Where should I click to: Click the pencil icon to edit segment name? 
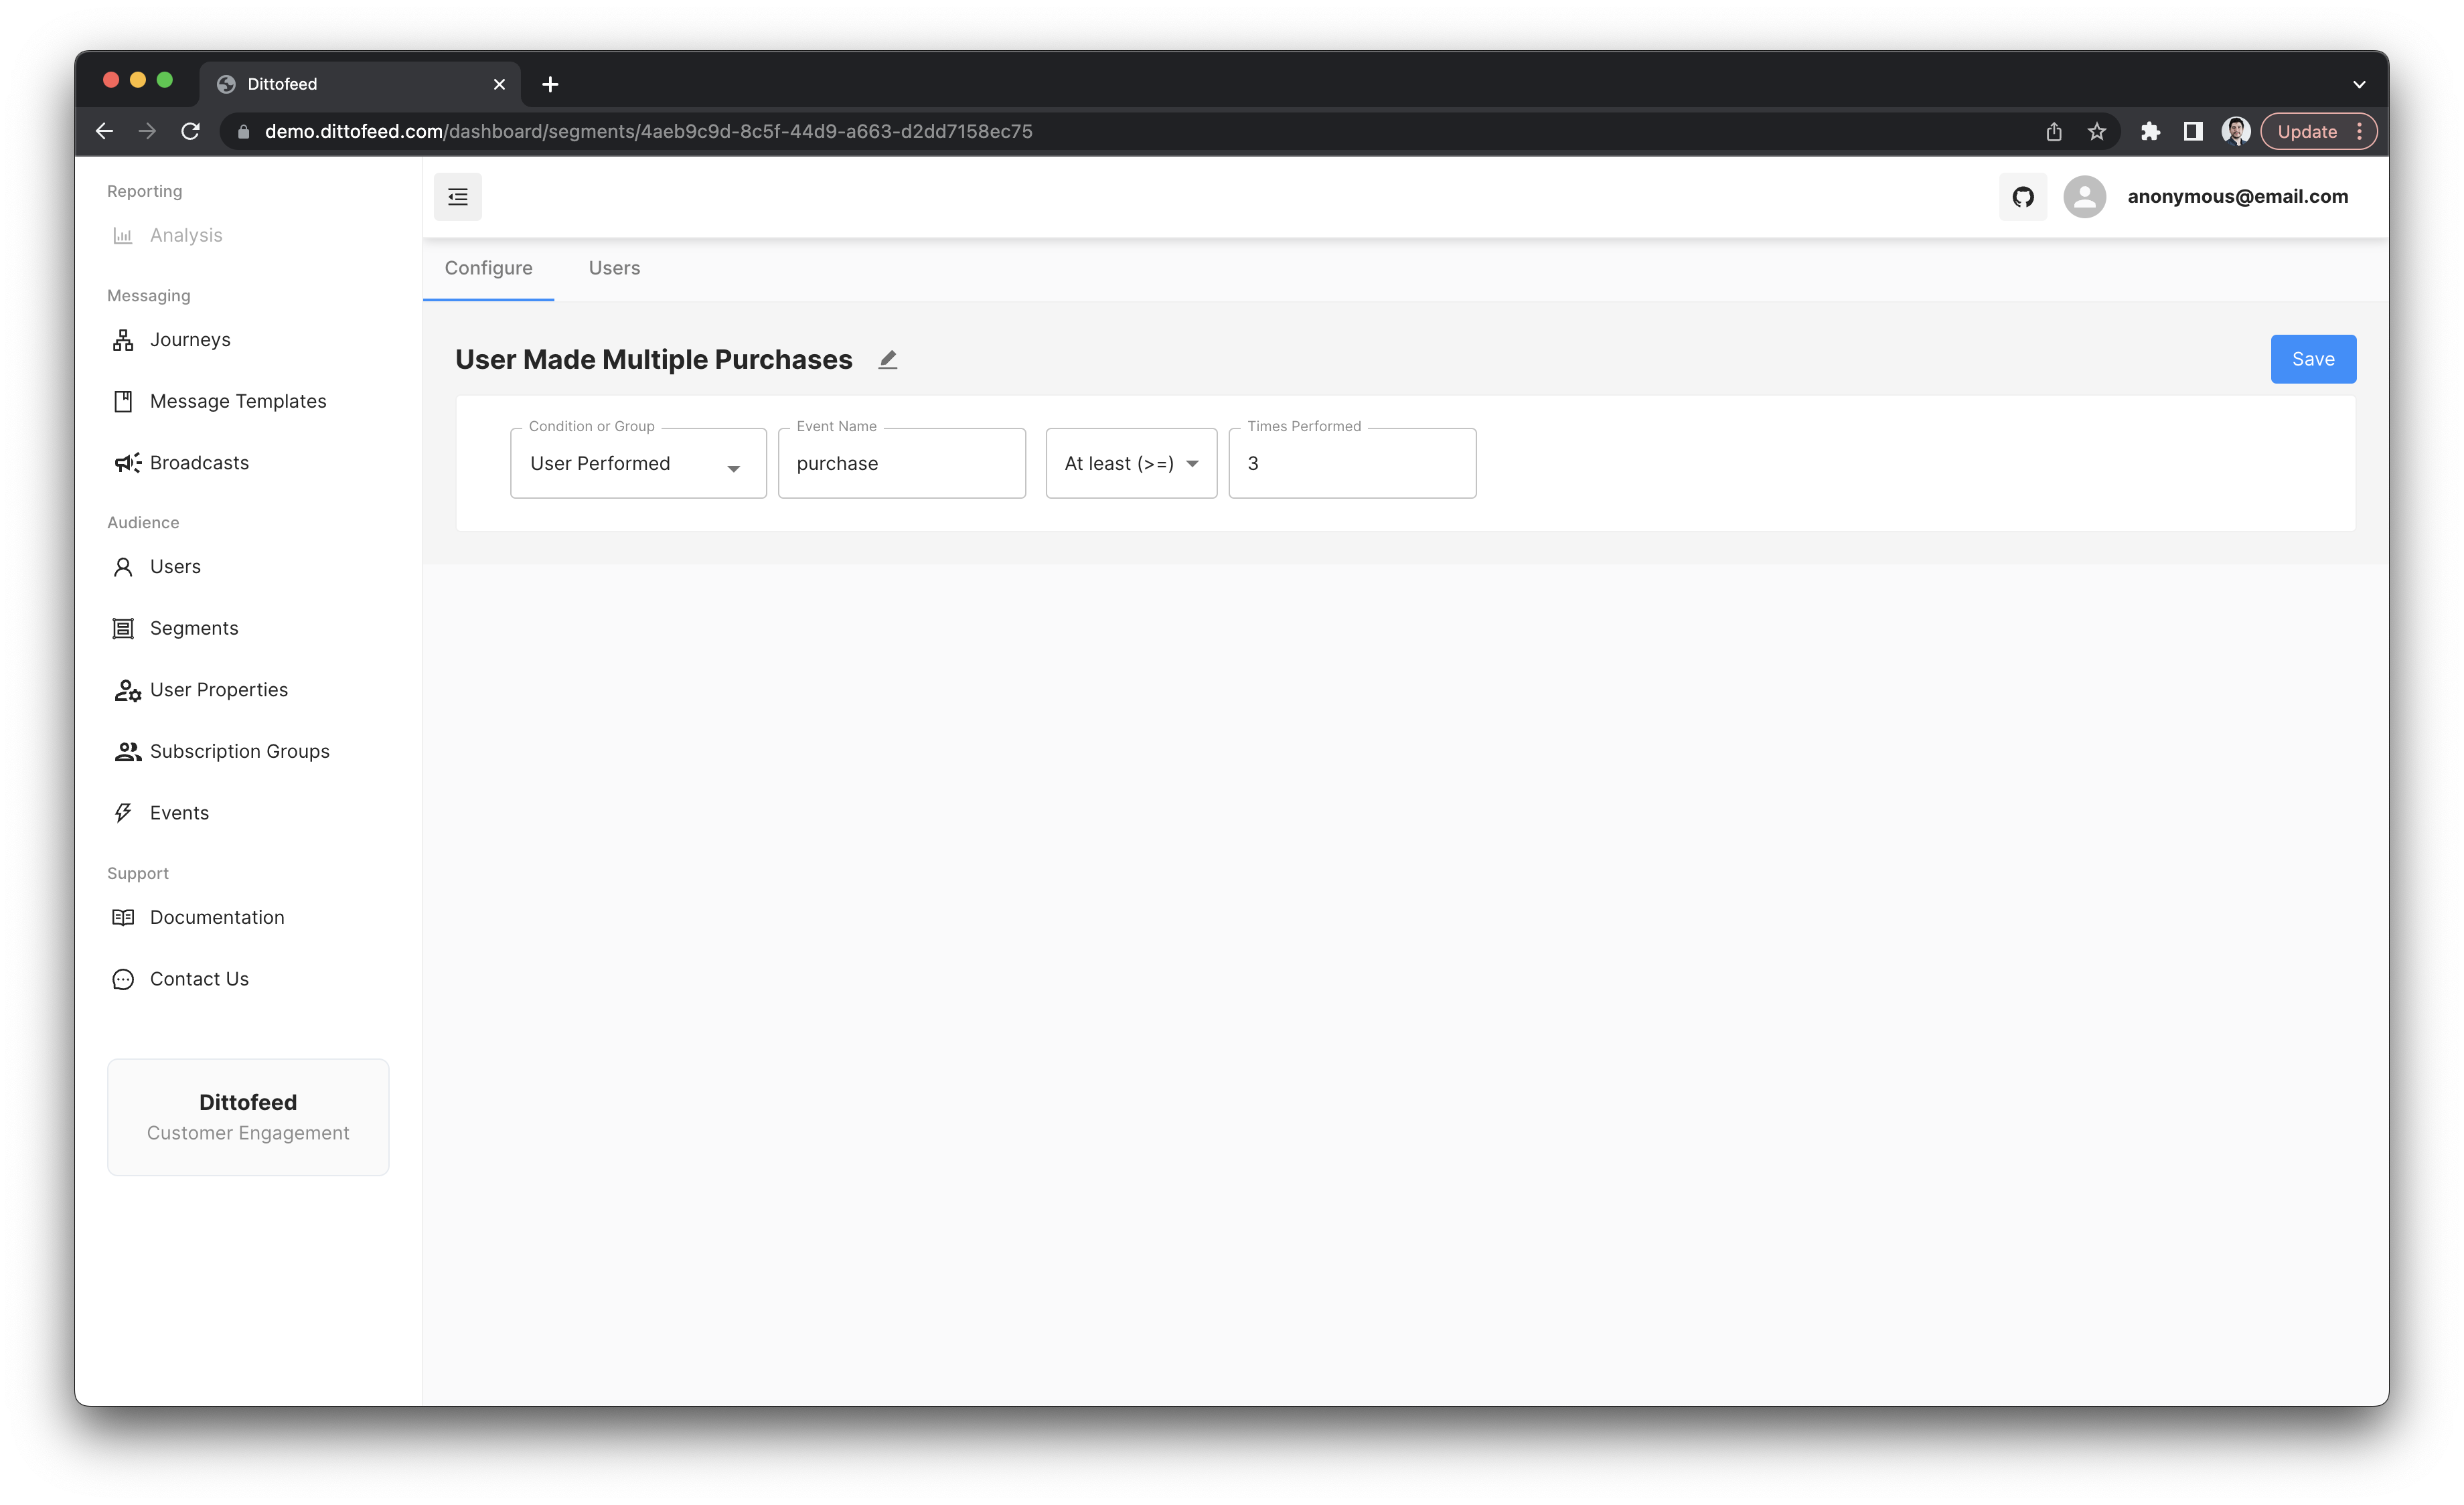pyautogui.click(x=887, y=360)
